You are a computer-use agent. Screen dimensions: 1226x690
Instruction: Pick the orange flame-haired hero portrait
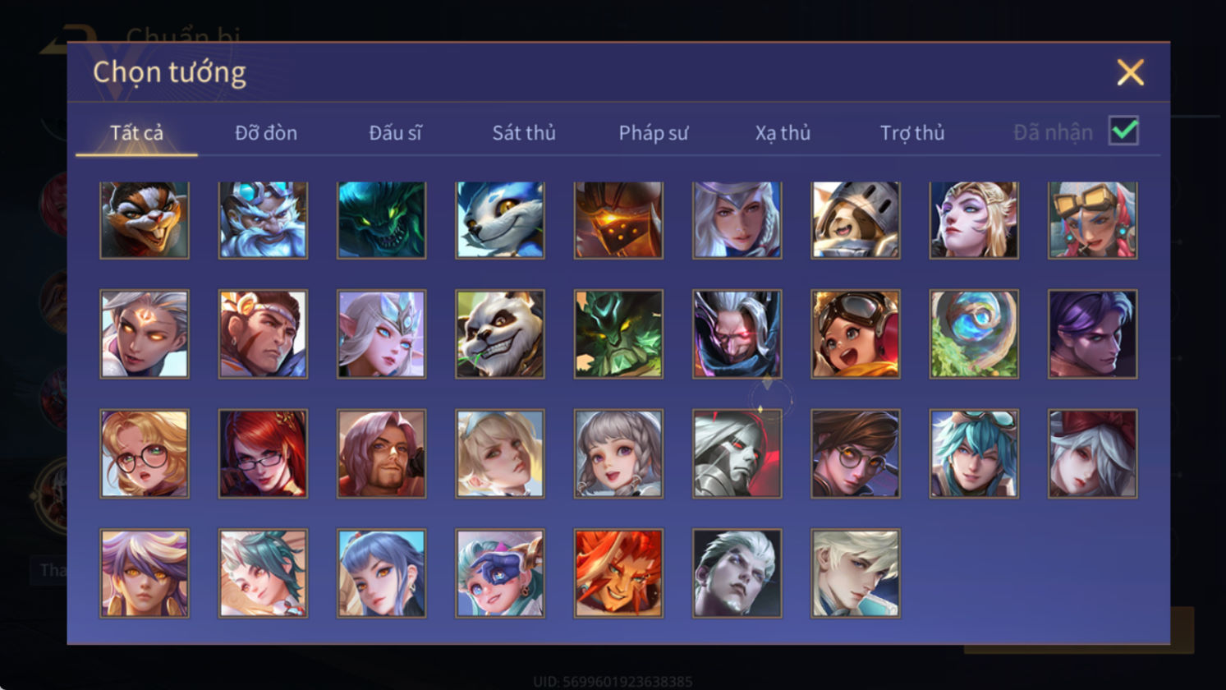click(x=618, y=573)
